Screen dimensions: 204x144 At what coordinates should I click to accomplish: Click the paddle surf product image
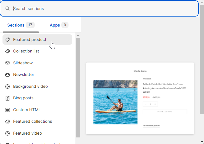[115, 102]
